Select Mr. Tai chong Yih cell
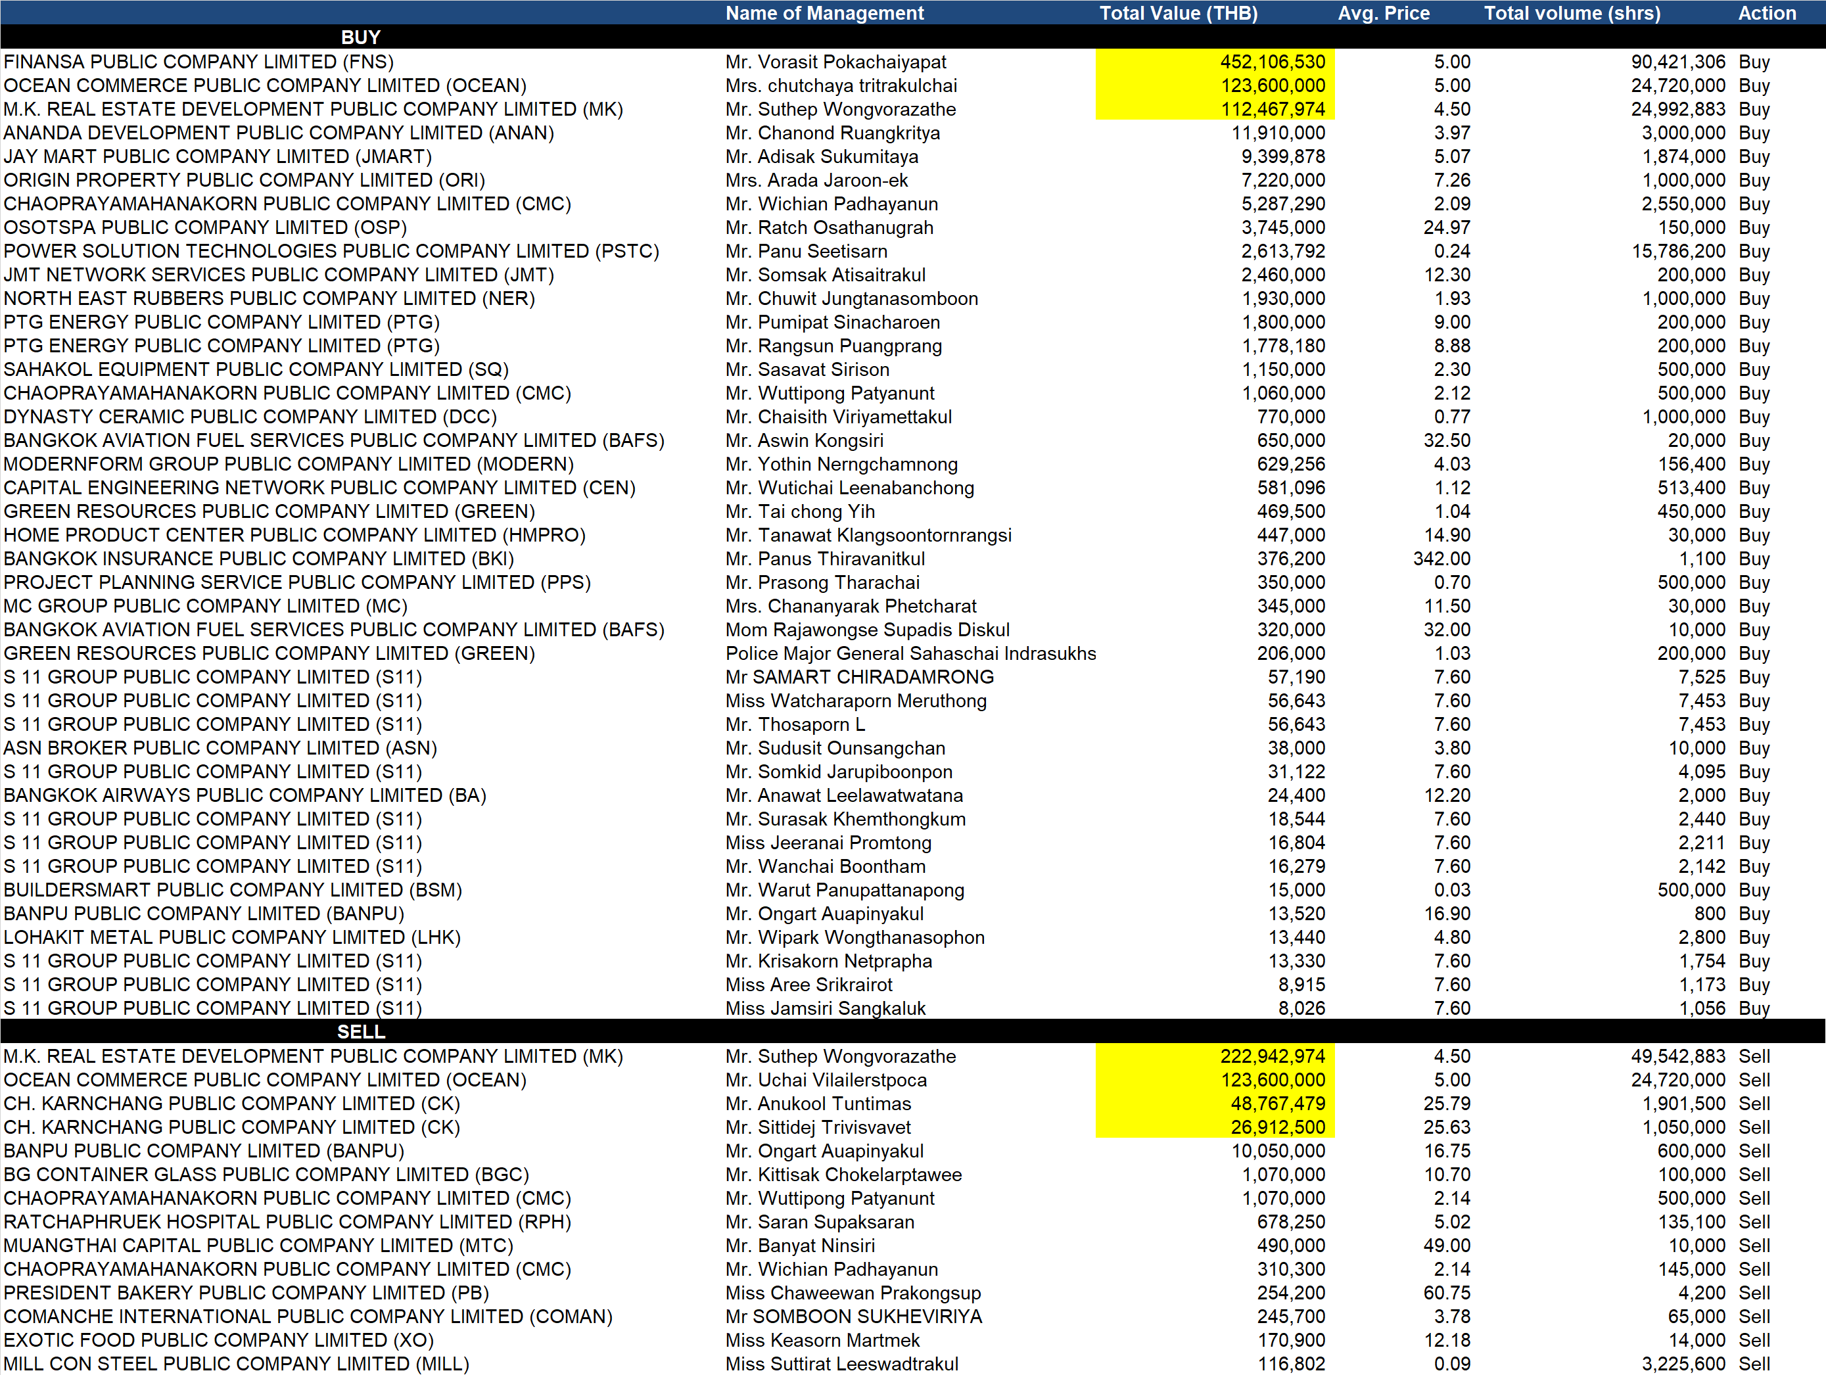The width and height of the screenshot is (1826, 1375). click(800, 512)
